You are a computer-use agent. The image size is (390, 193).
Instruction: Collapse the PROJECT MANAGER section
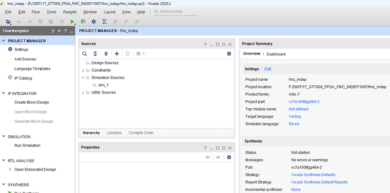(4, 41)
